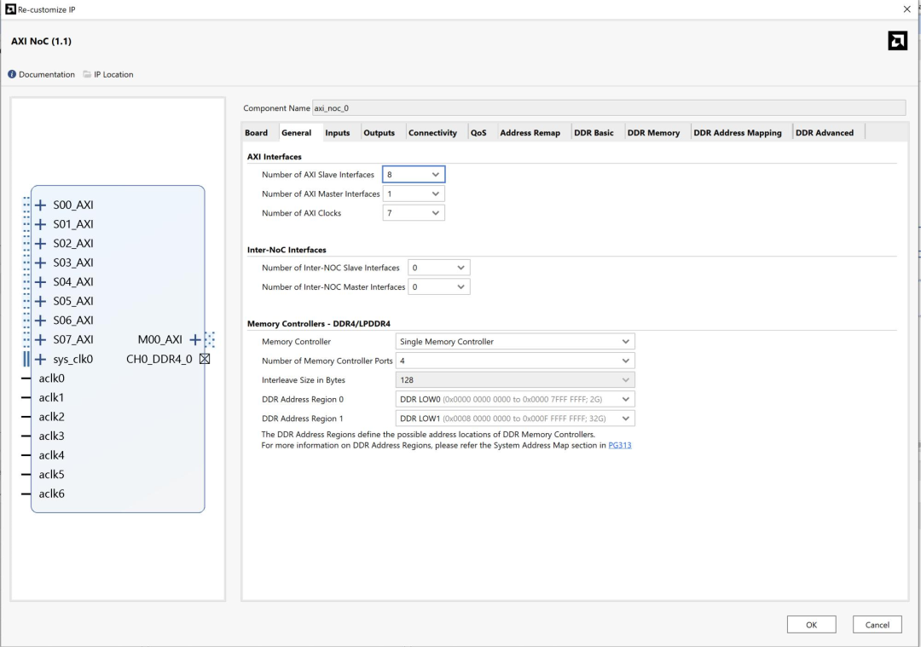
Task: Open DDR Address Region 1 dropdown
Action: [x=515, y=419]
